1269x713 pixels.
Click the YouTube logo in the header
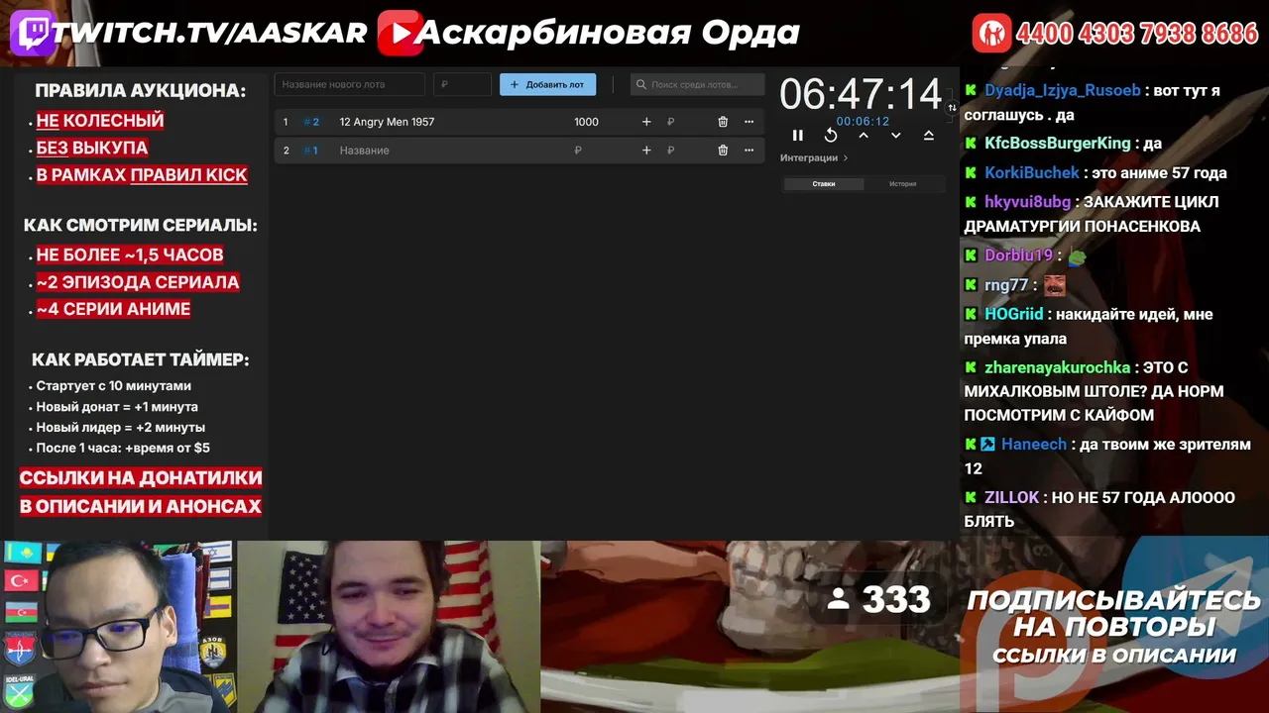(400, 34)
